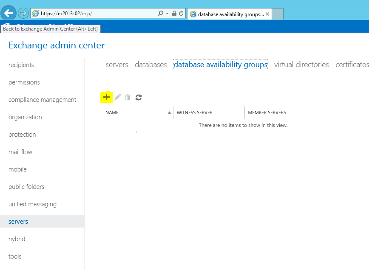Click the Delete trash can icon

tap(128, 97)
